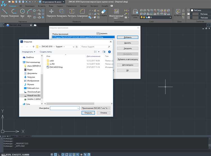Image resolution: width=211 pixels, height=156 pixels.
Task: Select the Отрезок line tool
Action: tap(5, 13)
